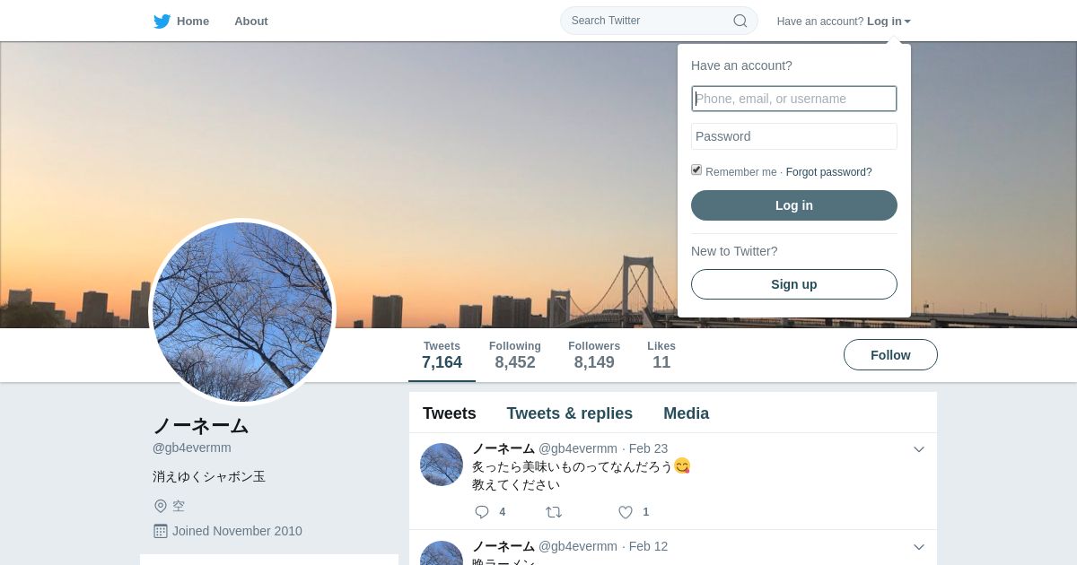The height and width of the screenshot is (565, 1077).
Task: Switch to the Media tab
Action: point(687,413)
